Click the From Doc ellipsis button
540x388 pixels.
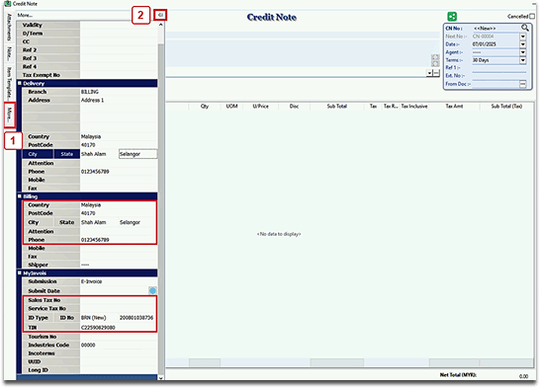pos(523,84)
